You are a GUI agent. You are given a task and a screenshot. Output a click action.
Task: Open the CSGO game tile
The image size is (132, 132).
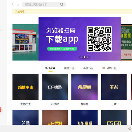(114, 118)
